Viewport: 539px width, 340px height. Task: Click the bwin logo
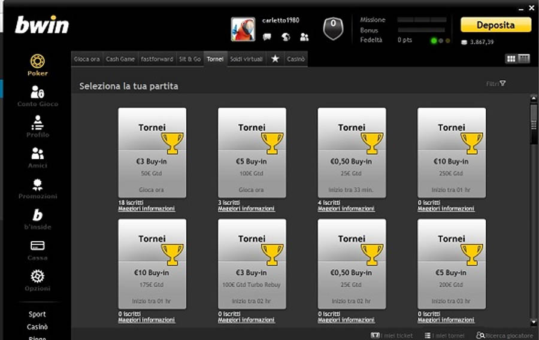[42, 25]
